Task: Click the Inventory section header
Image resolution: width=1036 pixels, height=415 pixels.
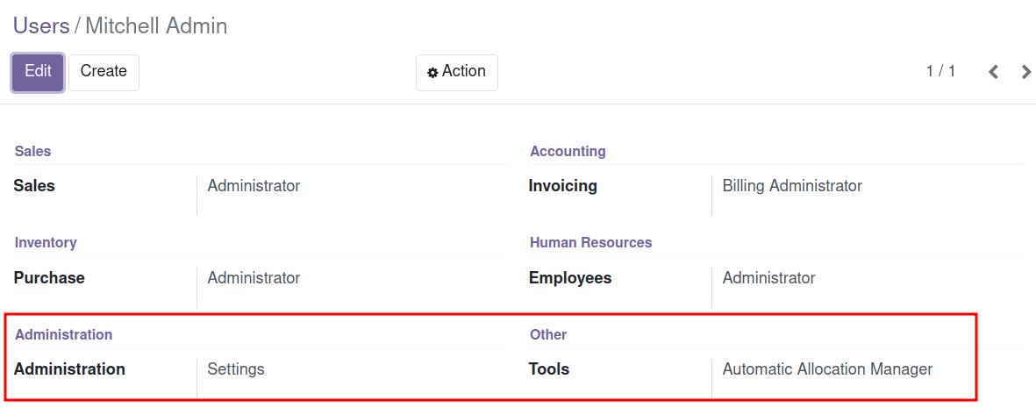Action: click(x=46, y=242)
